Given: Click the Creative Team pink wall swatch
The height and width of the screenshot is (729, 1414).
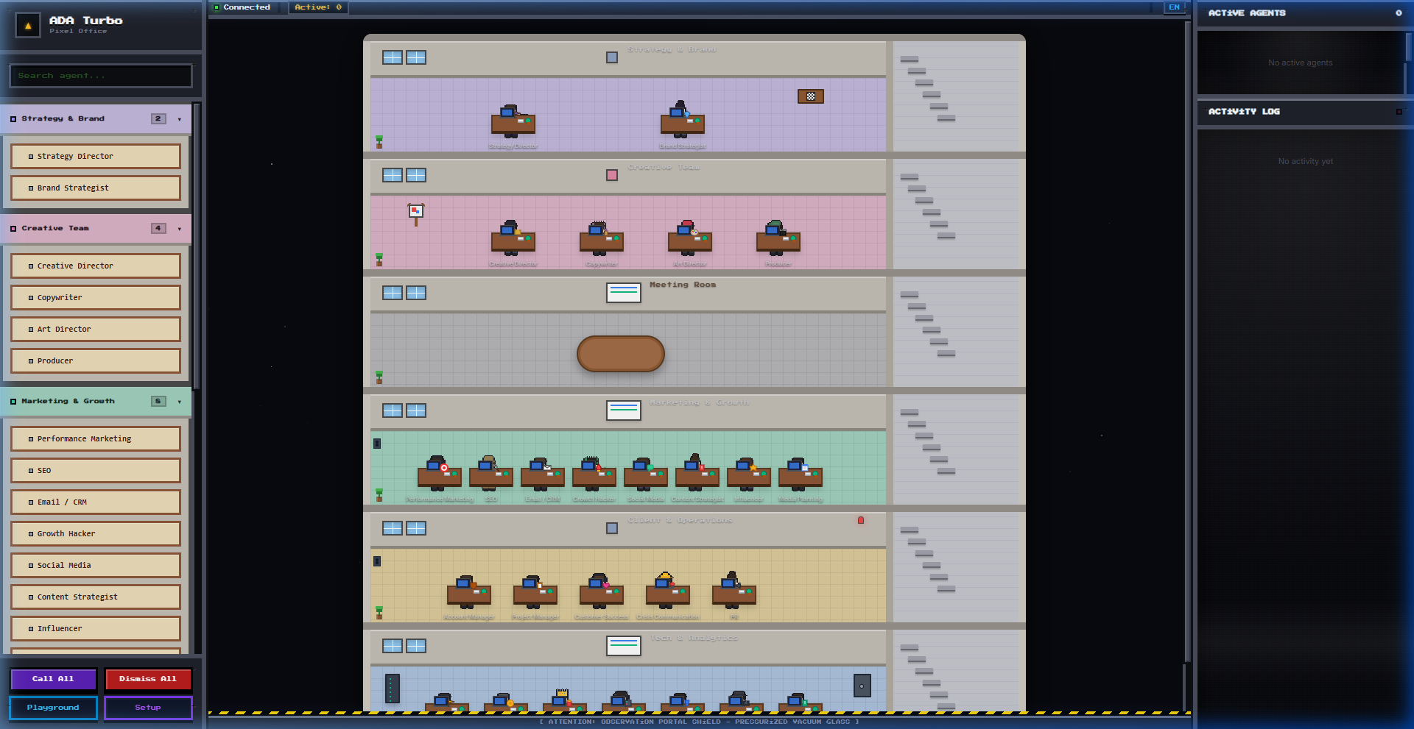Looking at the screenshot, I should pos(612,175).
